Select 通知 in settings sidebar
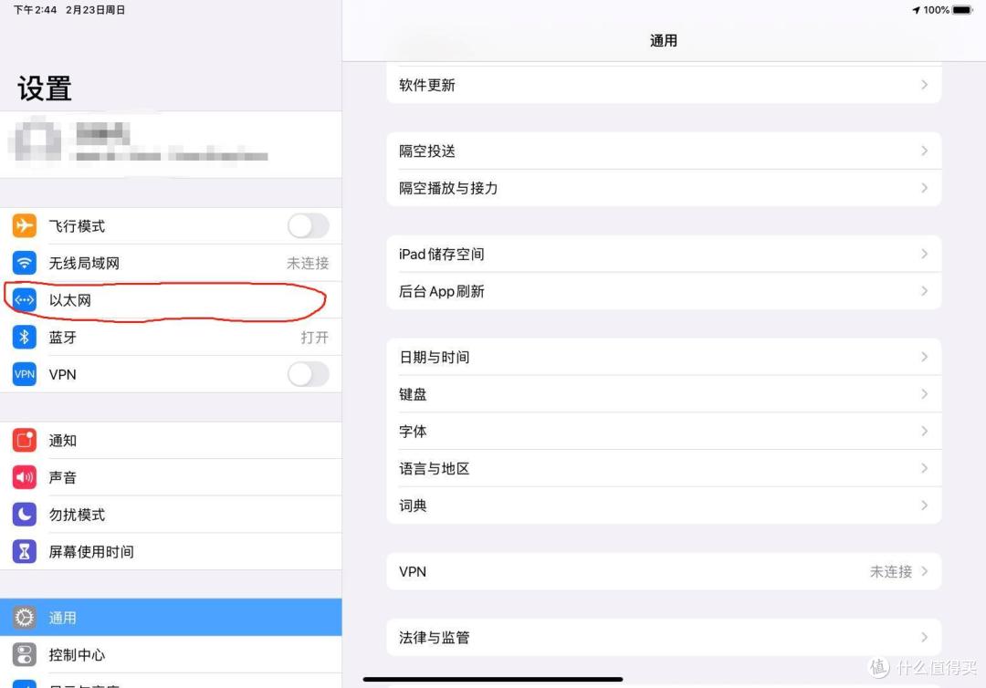Image resolution: width=986 pixels, height=688 pixels. pos(171,440)
